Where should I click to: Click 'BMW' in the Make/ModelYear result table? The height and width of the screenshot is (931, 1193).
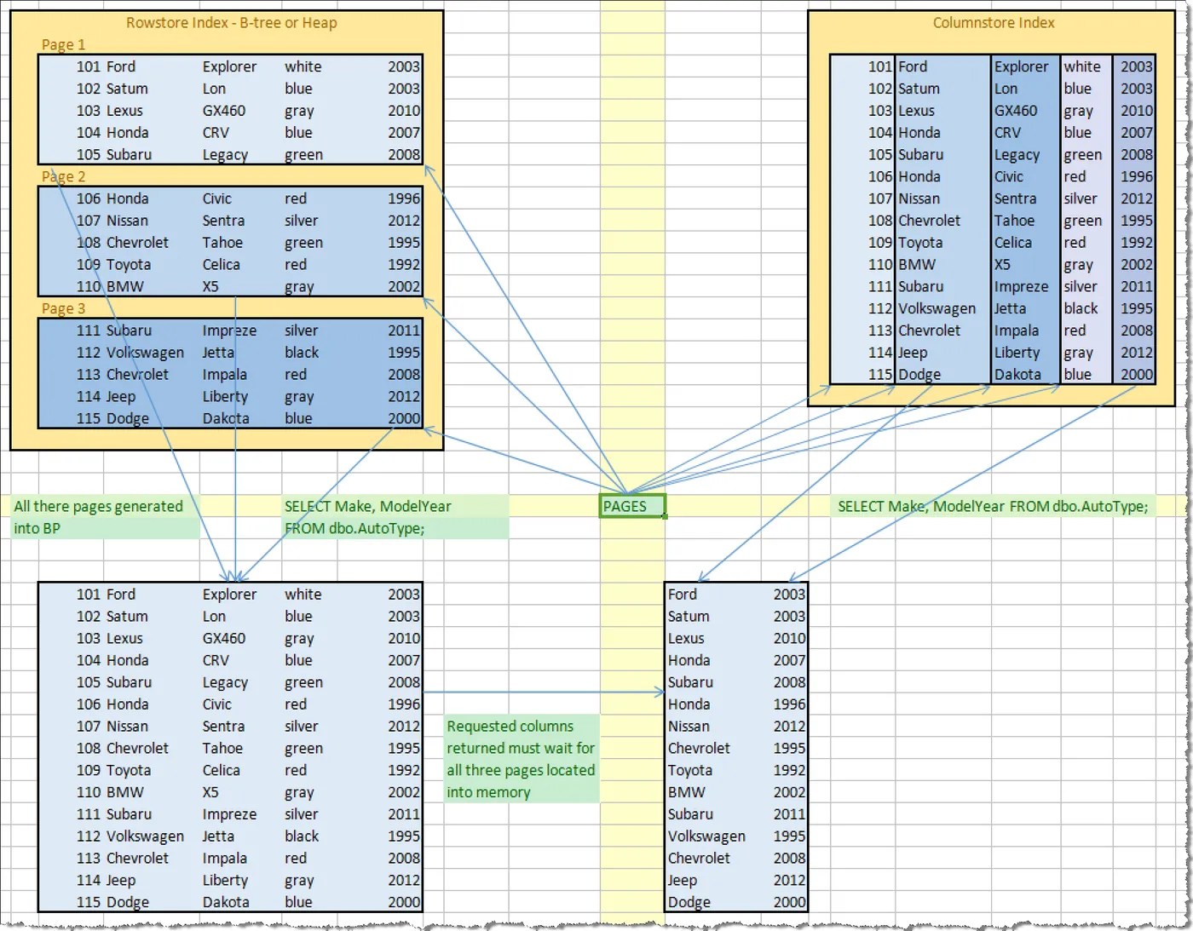pyautogui.click(x=686, y=792)
